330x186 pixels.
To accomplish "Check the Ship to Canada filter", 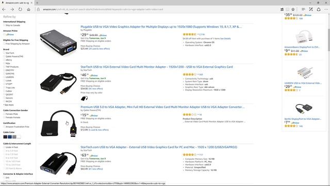I will 4,25.
